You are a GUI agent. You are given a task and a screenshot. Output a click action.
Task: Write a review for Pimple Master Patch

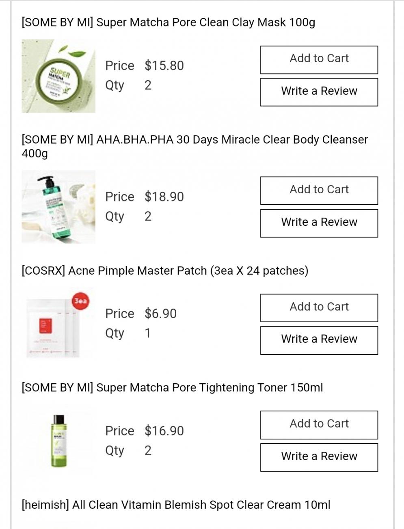pyautogui.click(x=319, y=340)
